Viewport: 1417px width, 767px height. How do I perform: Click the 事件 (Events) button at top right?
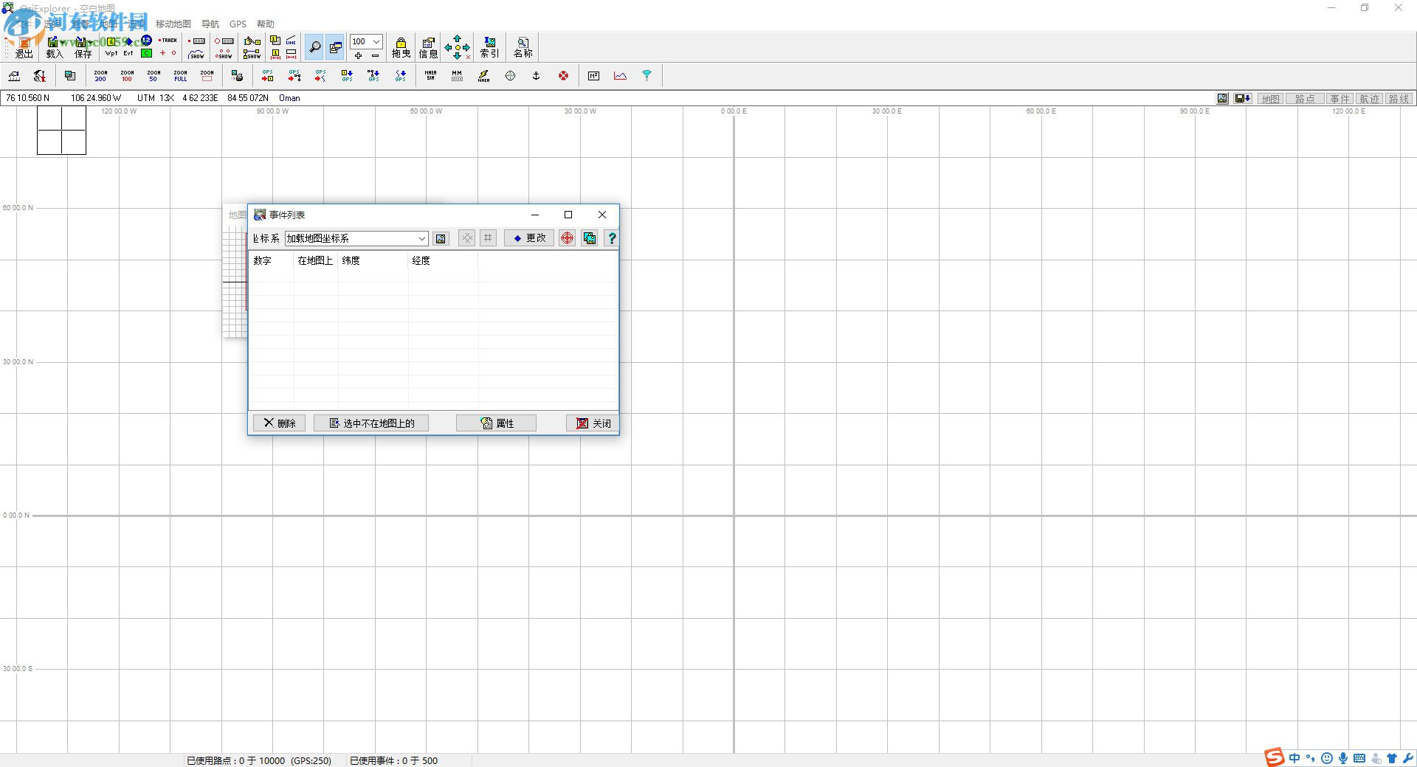(1340, 99)
